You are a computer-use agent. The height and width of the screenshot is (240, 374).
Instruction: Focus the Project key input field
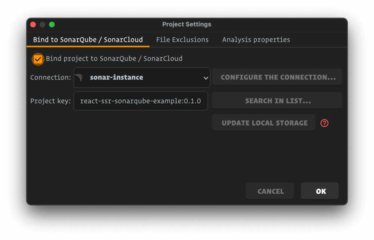coord(141,101)
